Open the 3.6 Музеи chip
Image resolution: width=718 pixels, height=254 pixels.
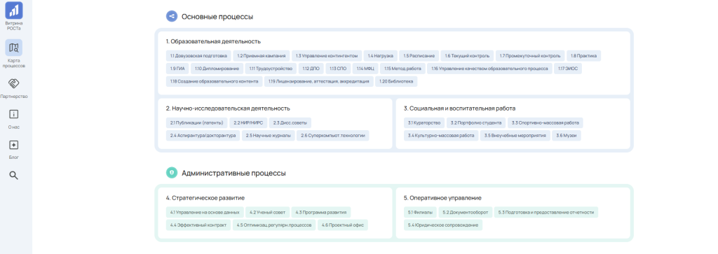pos(567,136)
